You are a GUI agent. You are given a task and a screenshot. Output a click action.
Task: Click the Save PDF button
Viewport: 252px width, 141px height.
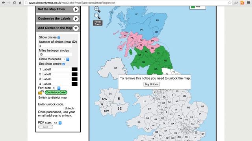46,127
